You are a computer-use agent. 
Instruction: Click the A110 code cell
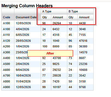(x=8, y=35)
